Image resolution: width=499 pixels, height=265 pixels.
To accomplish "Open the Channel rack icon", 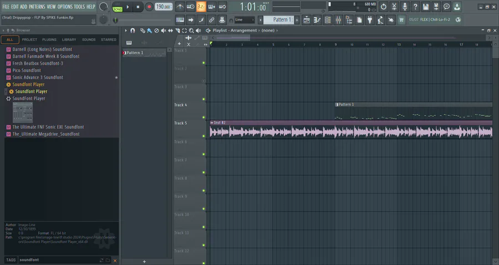I will click(328, 20).
